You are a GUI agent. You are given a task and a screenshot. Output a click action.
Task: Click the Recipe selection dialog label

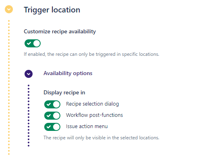pyautogui.click(x=93, y=104)
